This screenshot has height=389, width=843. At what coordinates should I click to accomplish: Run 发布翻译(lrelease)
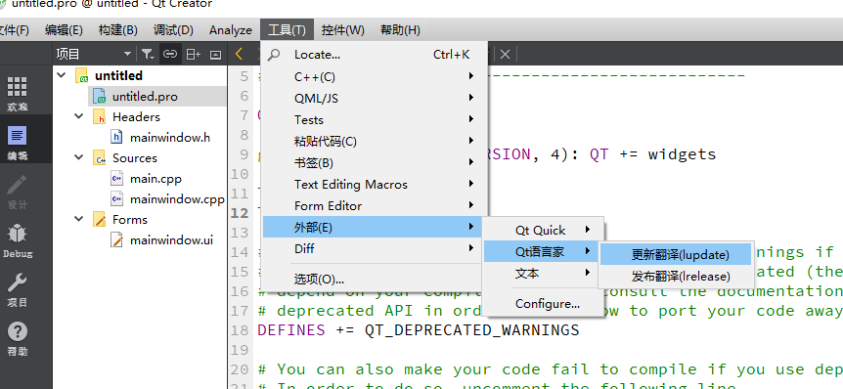pyautogui.click(x=675, y=277)
